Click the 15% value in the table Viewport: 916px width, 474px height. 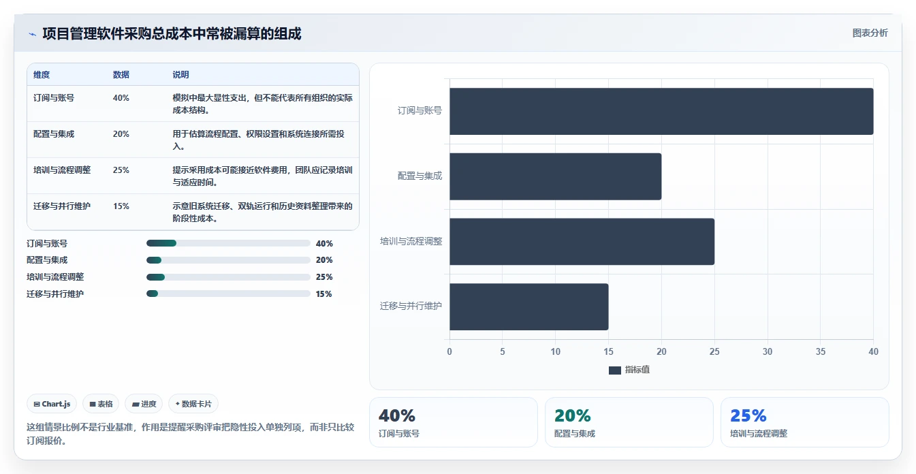[121, 206]
